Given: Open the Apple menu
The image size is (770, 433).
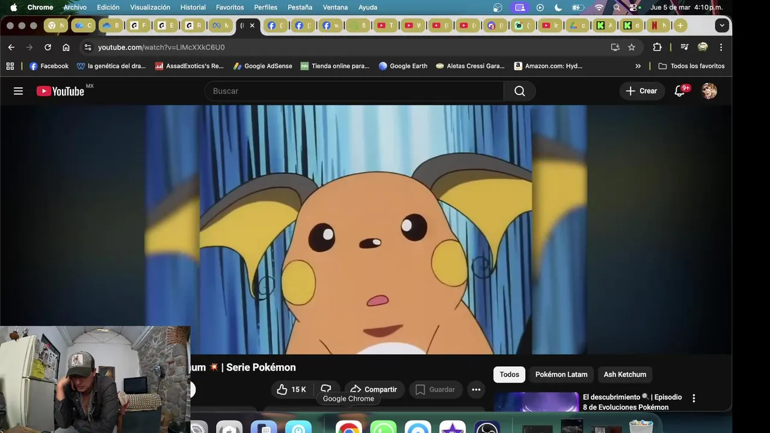Looking at the screenshot, I should 13,7.
